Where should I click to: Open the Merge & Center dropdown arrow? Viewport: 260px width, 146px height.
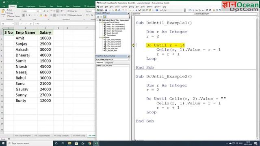83,15
